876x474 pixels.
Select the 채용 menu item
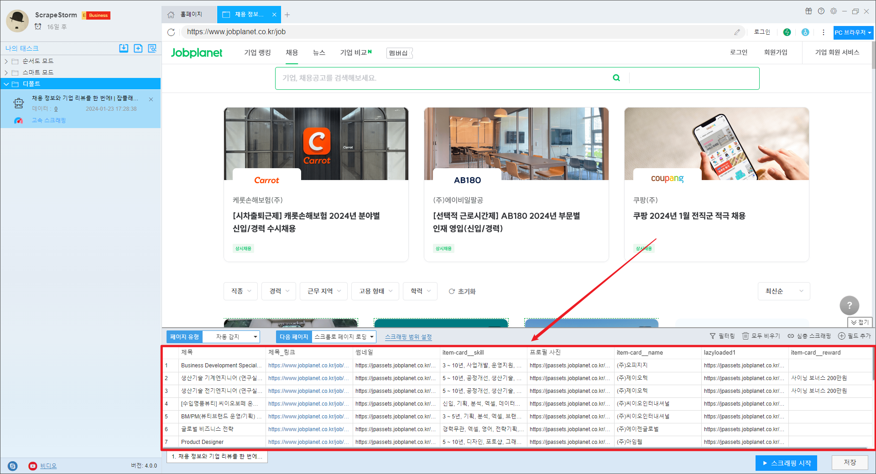pos(292,52)
